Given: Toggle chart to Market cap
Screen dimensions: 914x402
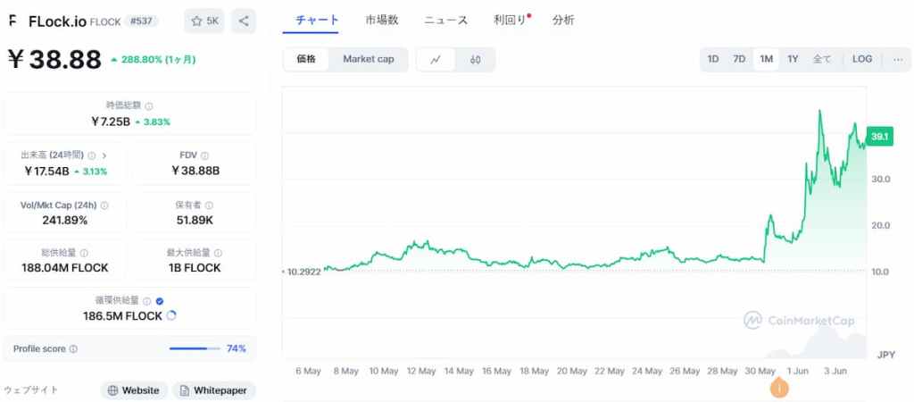Looking at the screenshot, I should click(368, 60).
